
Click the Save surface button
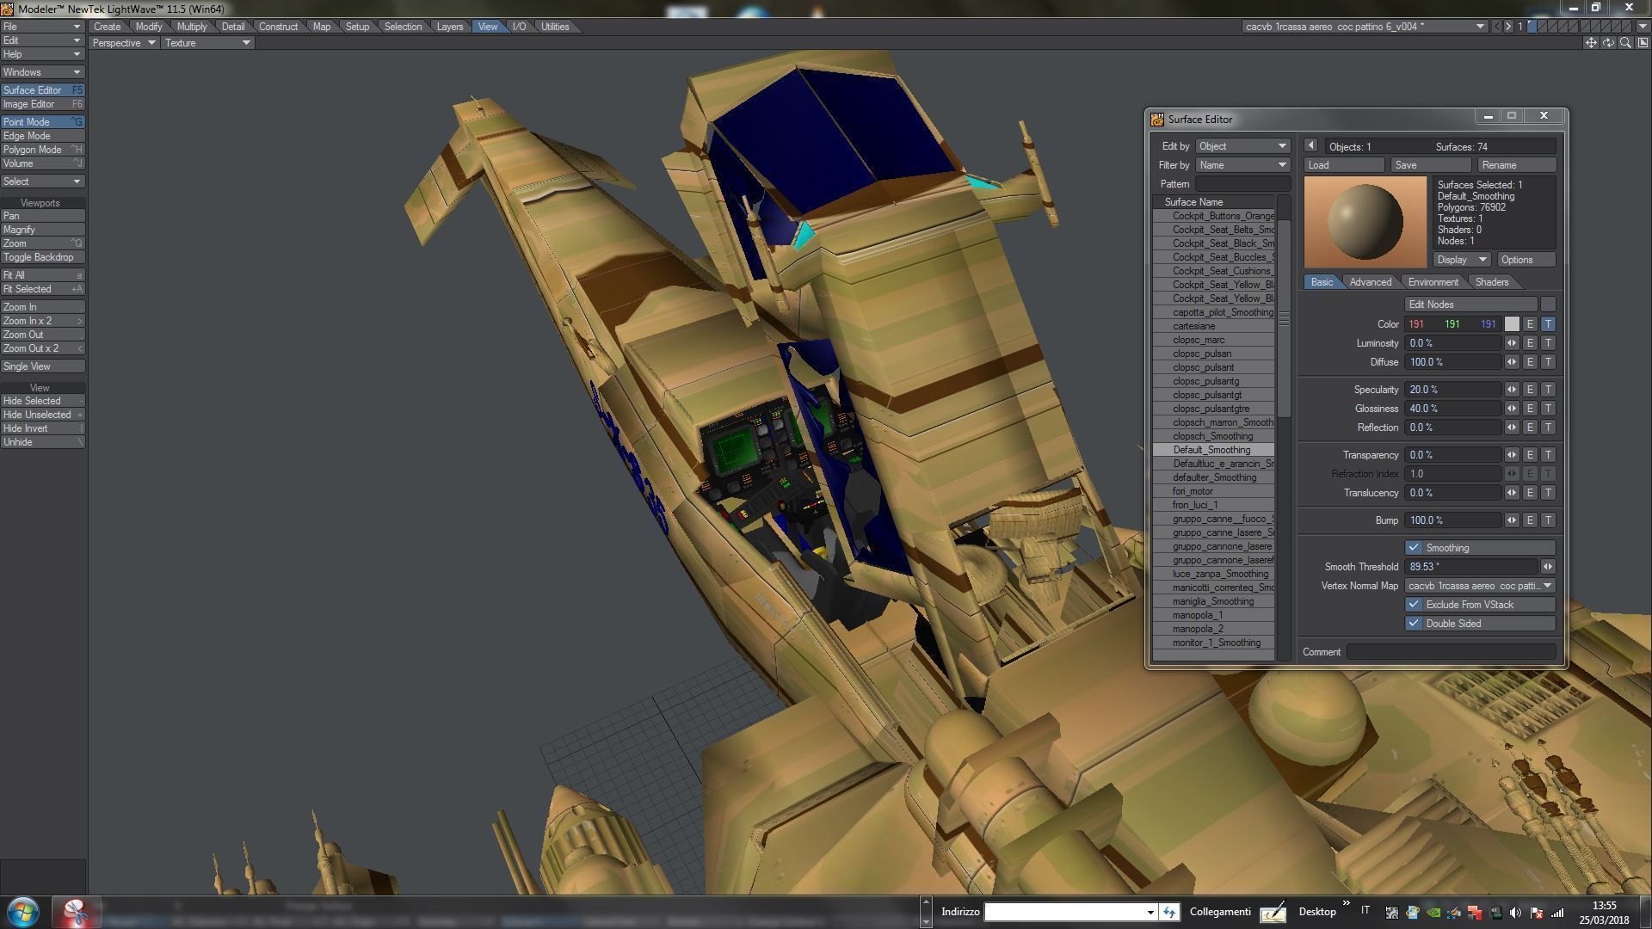pos(1431,165)
